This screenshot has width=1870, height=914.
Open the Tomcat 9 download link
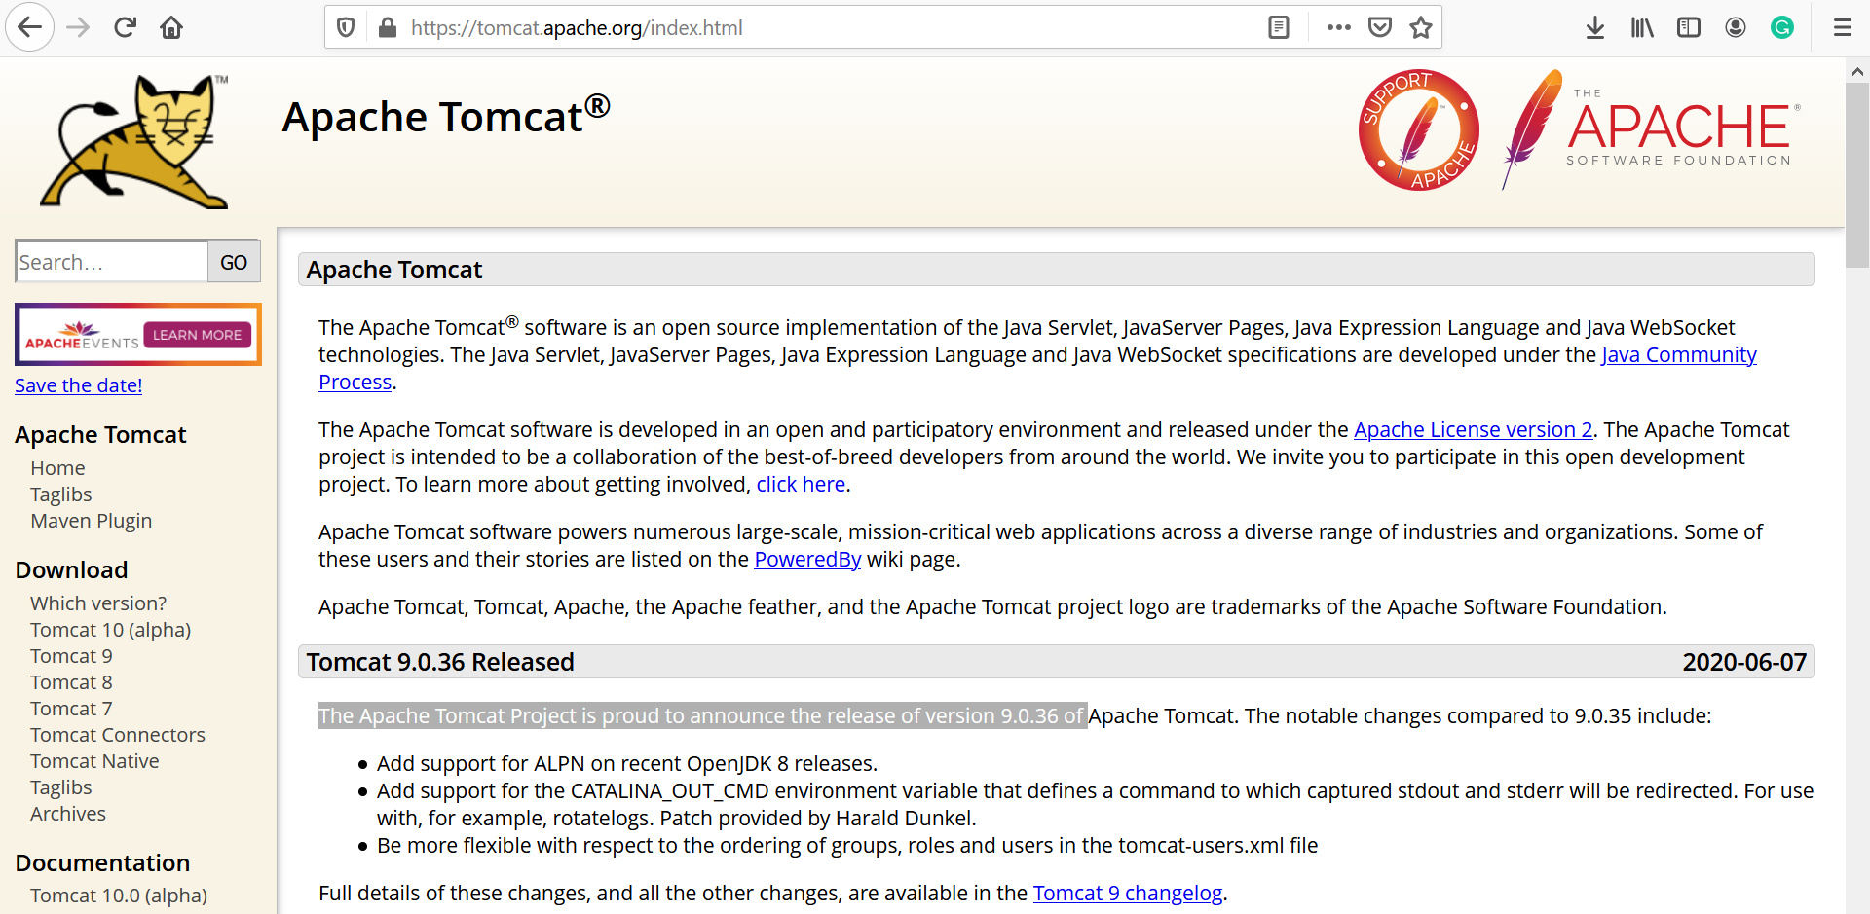tap(71, 656)
